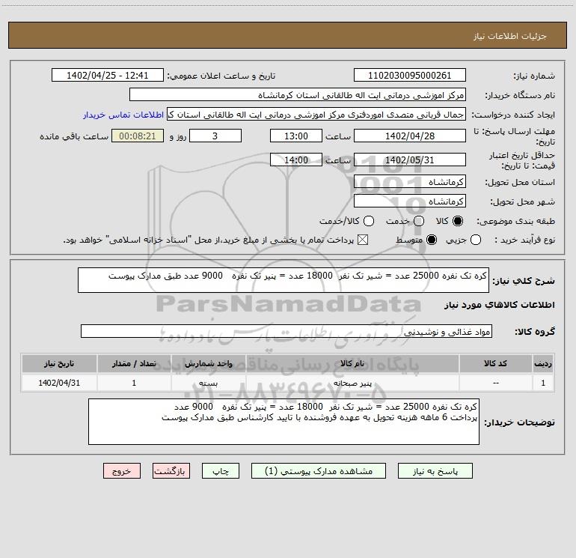Click تاریخ نیاز column header
Image resolution: width=576 pixels, height=558 pixels.
click(x=59, y=364)
